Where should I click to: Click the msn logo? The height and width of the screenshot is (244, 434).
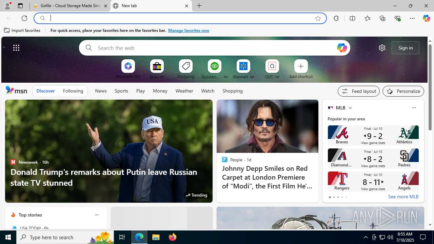(x=16, y=90)
